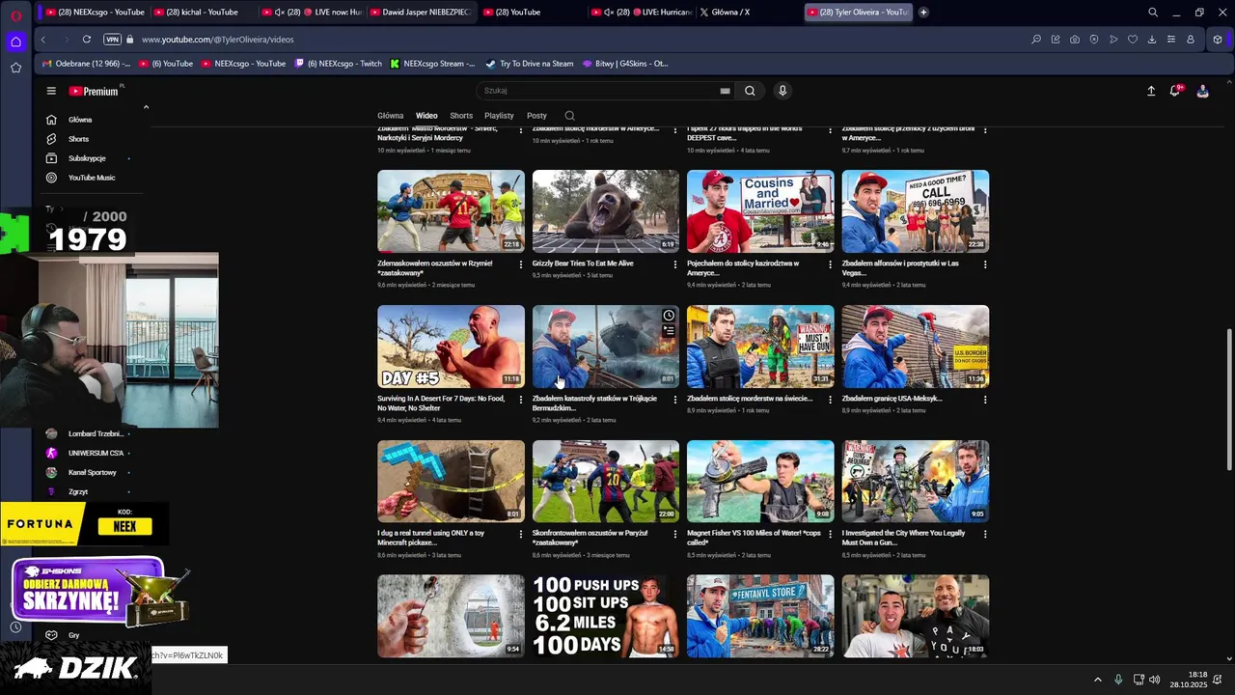Open options for Magnet Fisher video
The width and height of the screenshot is (1235, 695).
(831, 533)
